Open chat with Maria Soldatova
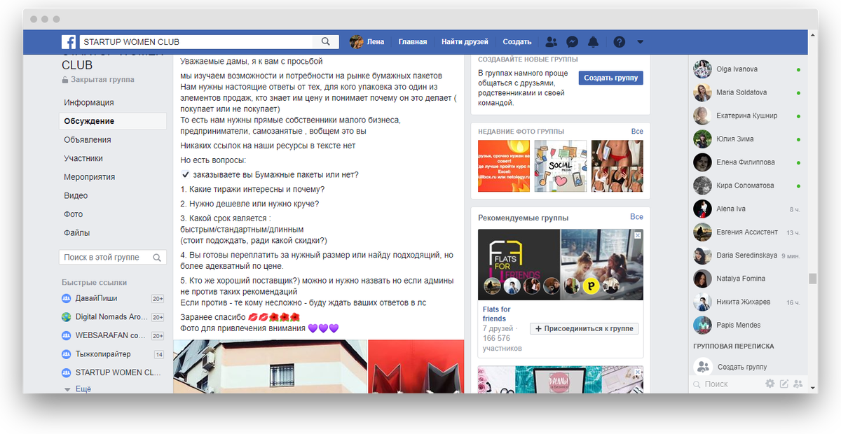This screenshot has height=434, width=841. pos(741,92)
